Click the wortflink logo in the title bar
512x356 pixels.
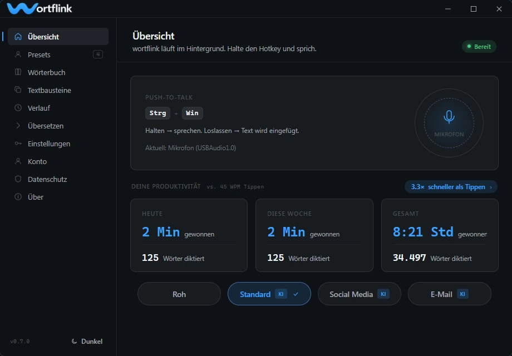point(39,8)
